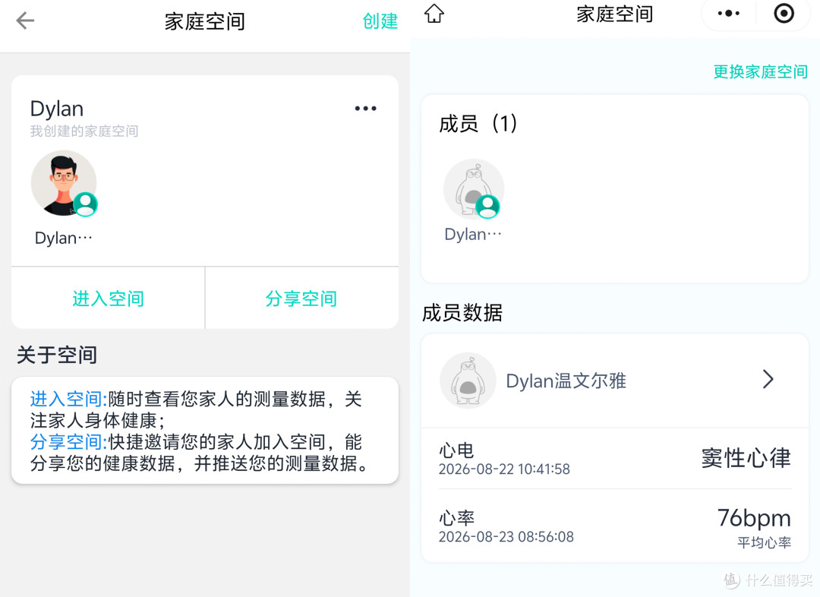Image resolution: width=820 pixels, height=597 pixels.
Task: Tap Dylan's cartoon man avatar
Action: [63, 183]
